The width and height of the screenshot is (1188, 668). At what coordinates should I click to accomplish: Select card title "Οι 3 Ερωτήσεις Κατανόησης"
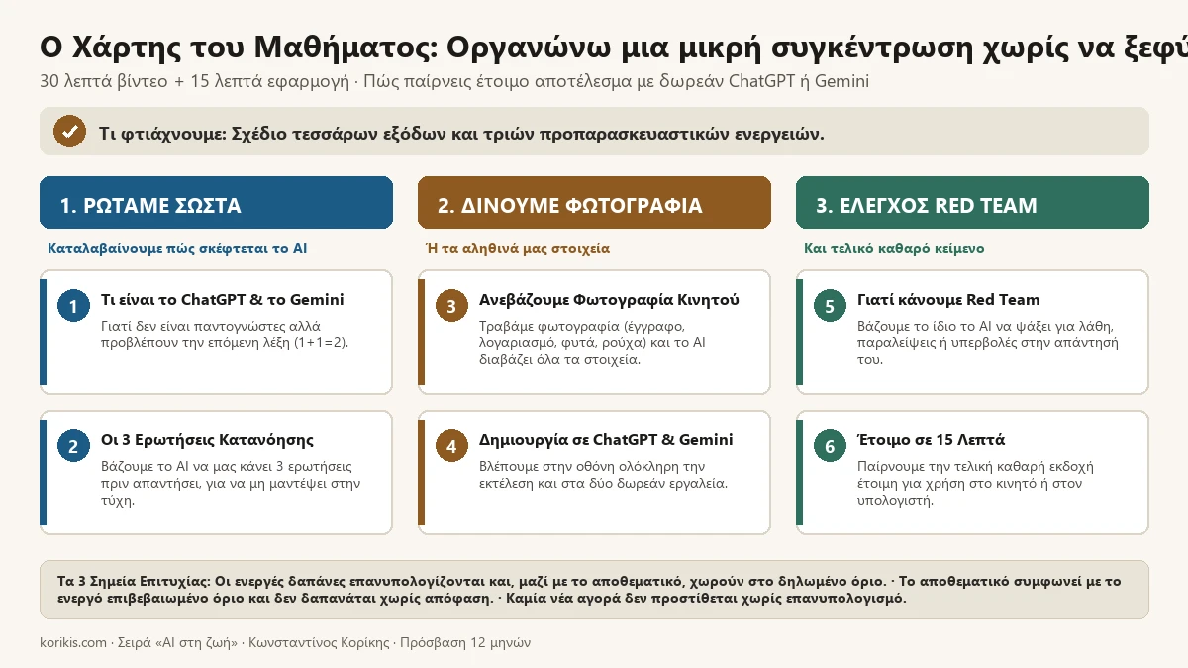point(208,439)
